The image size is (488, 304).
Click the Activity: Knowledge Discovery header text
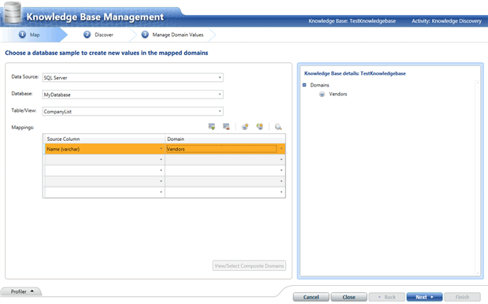point(446,20)
